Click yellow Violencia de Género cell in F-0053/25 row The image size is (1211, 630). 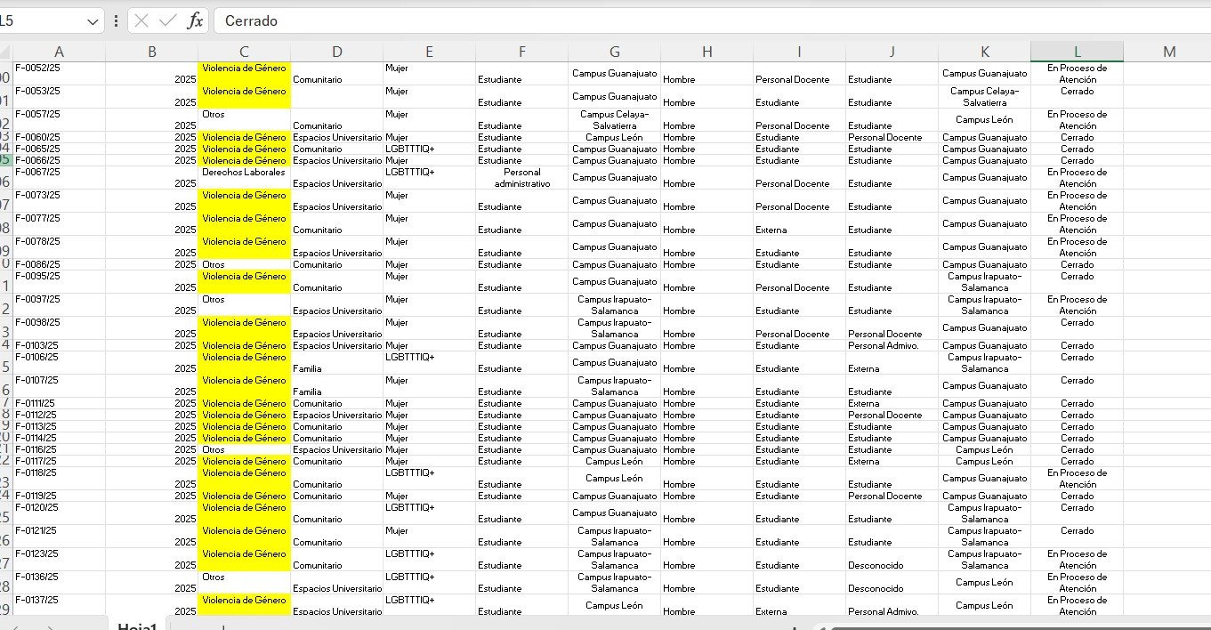pos(244,96)
